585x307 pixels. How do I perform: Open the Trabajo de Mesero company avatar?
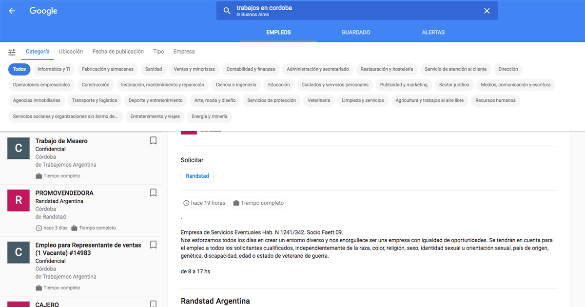[x=19, y=148]
